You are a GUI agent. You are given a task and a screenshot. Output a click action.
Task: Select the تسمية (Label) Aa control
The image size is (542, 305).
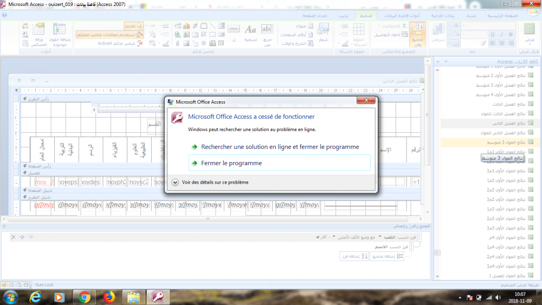250,34
